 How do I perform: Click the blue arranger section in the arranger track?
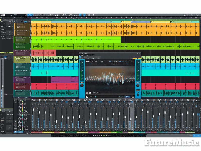[141, 22]
